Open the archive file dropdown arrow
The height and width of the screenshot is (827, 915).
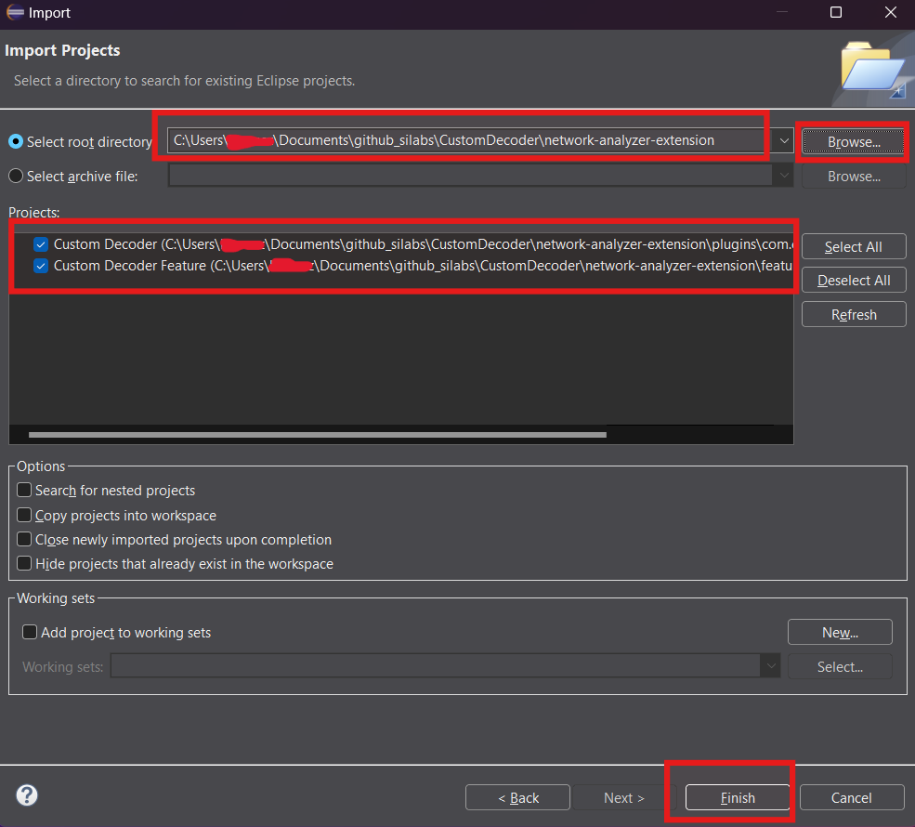point(784,175)
